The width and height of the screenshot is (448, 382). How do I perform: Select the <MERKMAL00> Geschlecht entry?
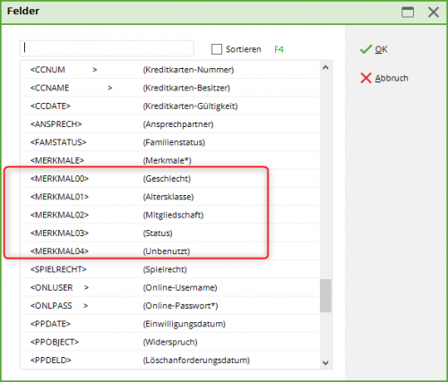(172, 178)
